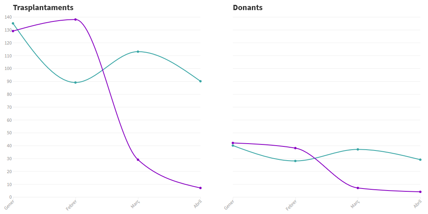
Task: Select teal Gener data point in Trasplantaments
Action: 13,23
